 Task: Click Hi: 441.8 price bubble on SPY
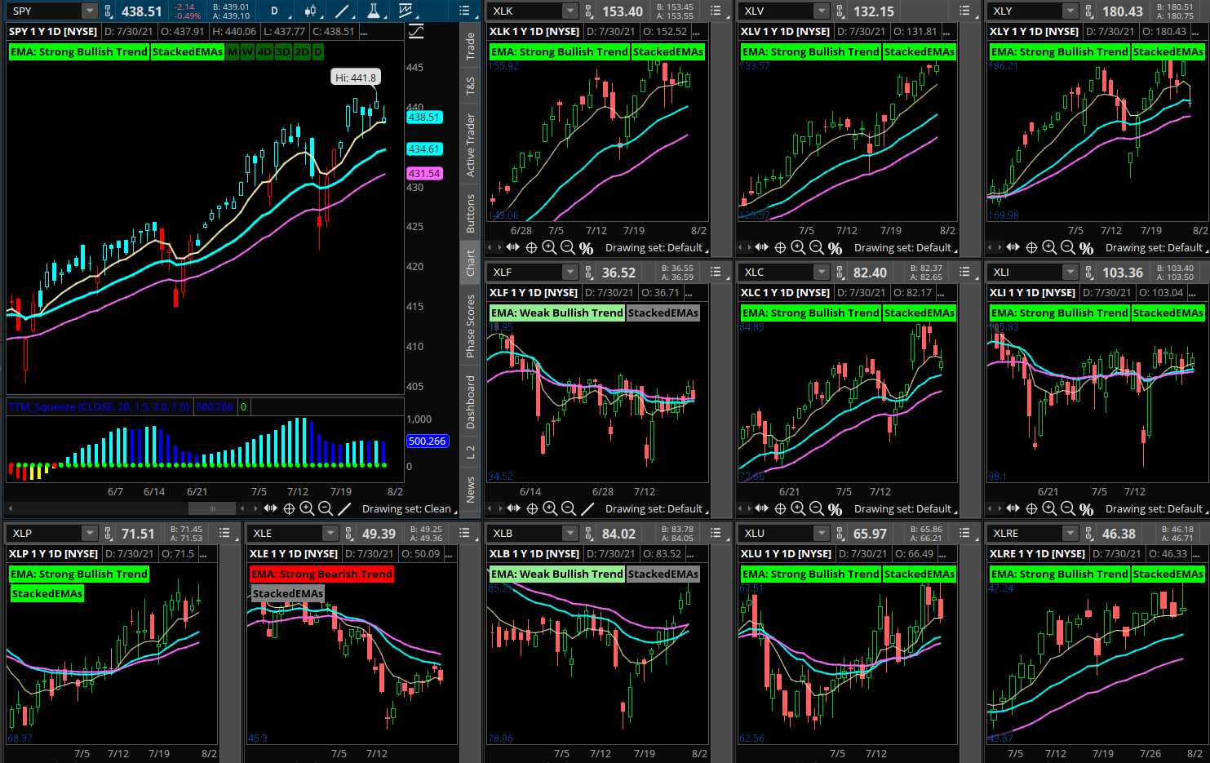click(x=357, y=78)
